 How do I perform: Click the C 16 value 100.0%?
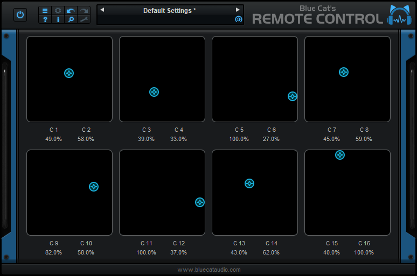(x=364, y=252)
